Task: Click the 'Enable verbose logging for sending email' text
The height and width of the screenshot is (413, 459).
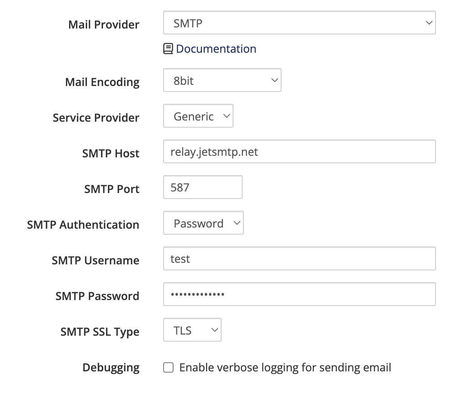Action: coord(285,368)
